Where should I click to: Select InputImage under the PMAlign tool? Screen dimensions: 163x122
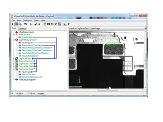26,43
